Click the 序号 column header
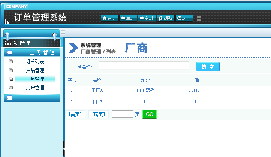 [x=72, y=80]
